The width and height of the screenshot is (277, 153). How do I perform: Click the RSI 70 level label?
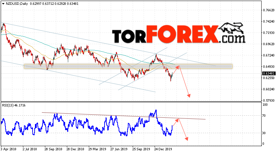click(264, 116)
